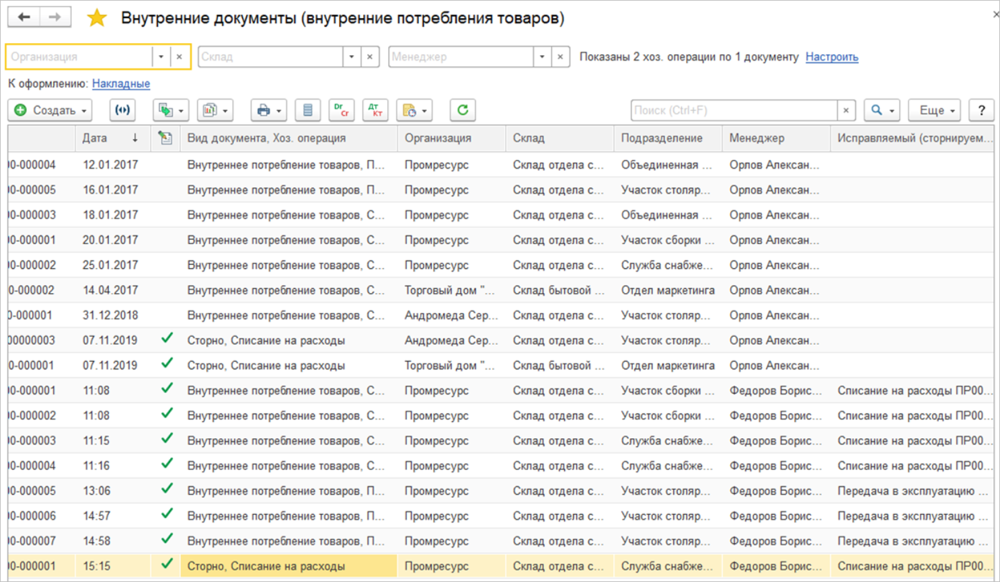The height and width of the screenshot is (582, 1000).
Task: Click the yellow favorites star icon
Action: [97, 18]
